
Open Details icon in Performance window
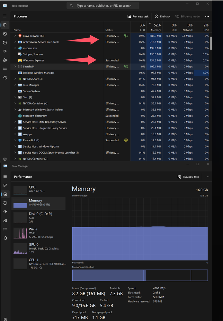(x=5, y=229)
